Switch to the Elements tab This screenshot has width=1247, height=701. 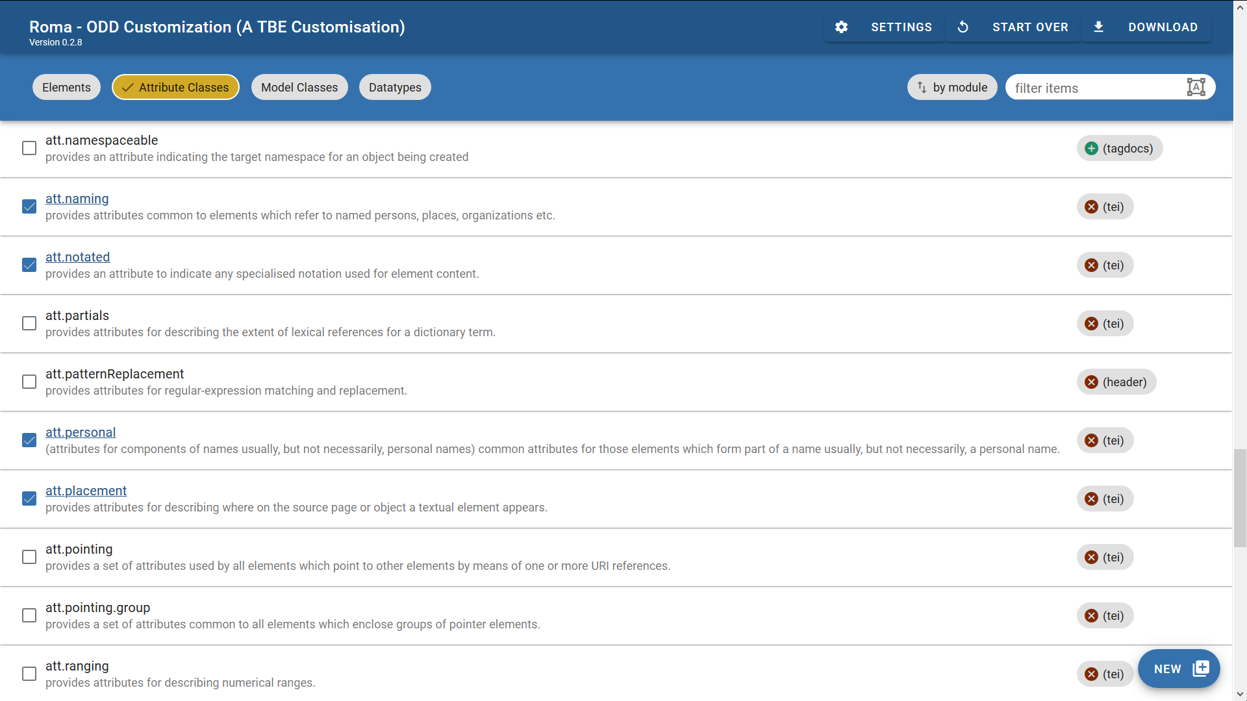(66, 88)
